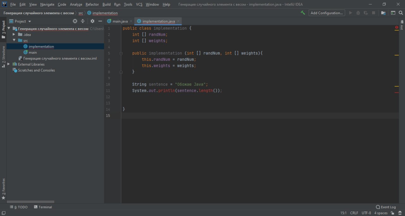This screenshot has width=405, height=216.
Task: Click the Debug bug icon in toolbar
Action: (358, 13)
